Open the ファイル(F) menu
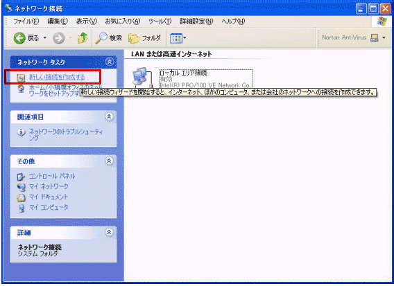Screen dimensions: 394x286 click(26, 21)
